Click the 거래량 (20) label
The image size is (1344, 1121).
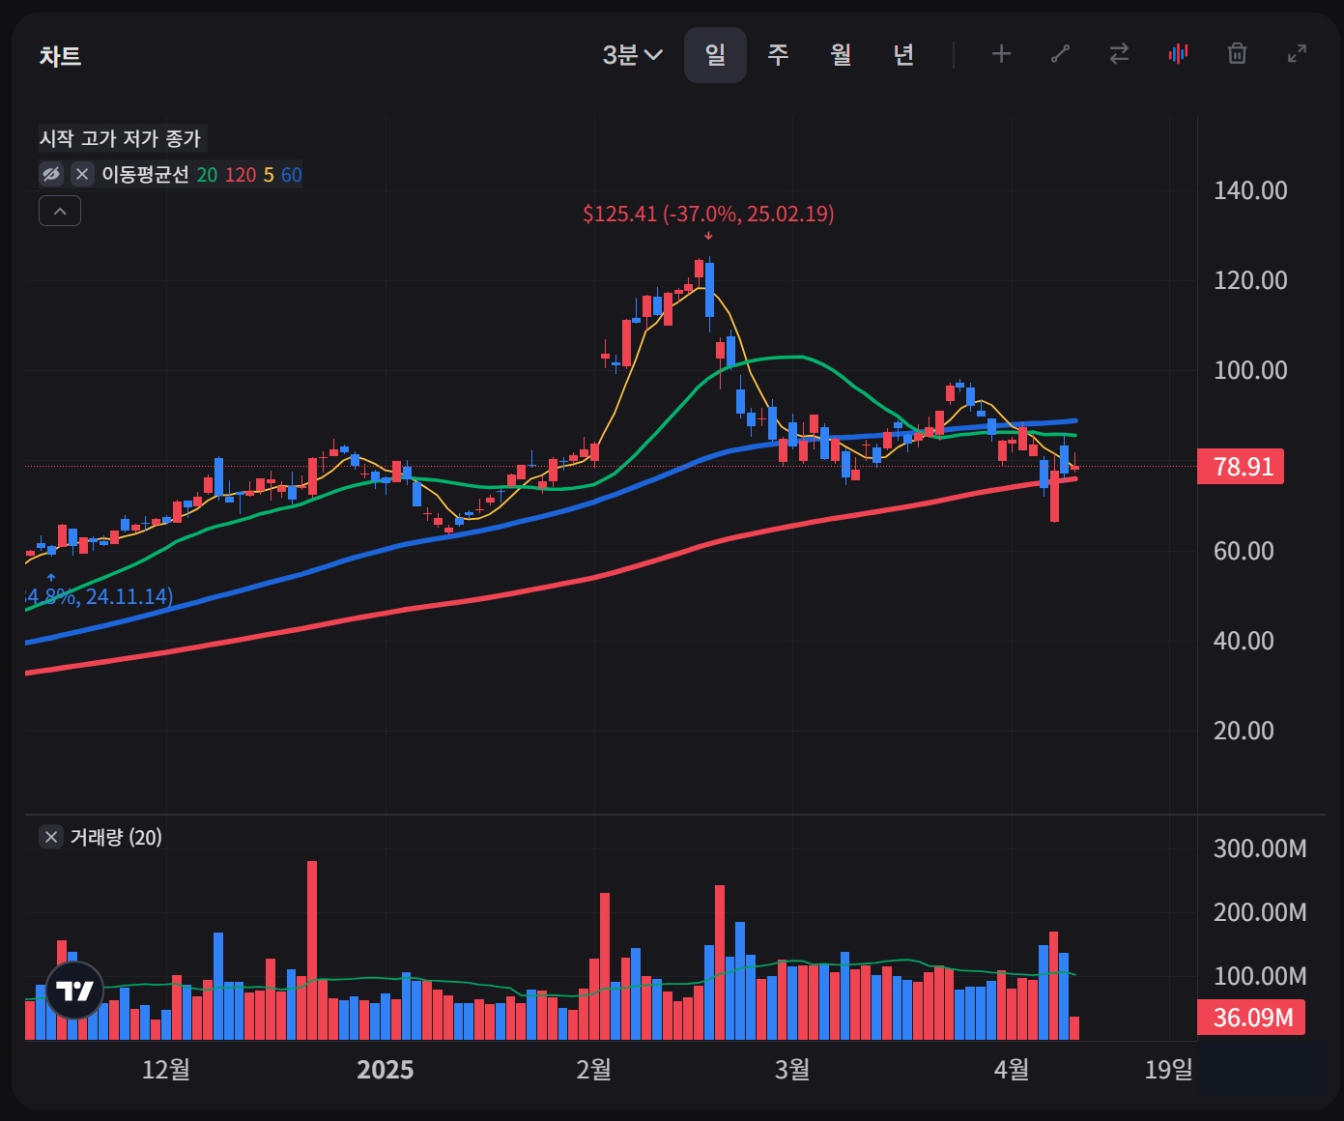point(116,837)
